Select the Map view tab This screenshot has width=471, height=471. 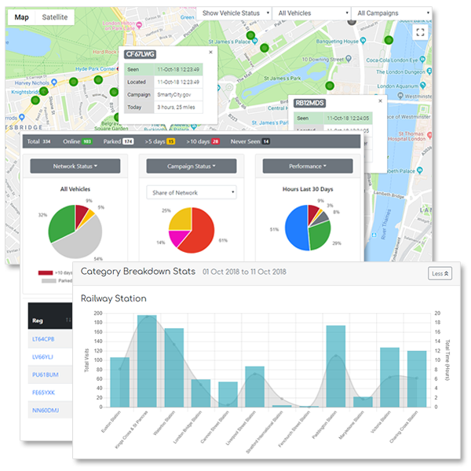click(x=22, y=17)
